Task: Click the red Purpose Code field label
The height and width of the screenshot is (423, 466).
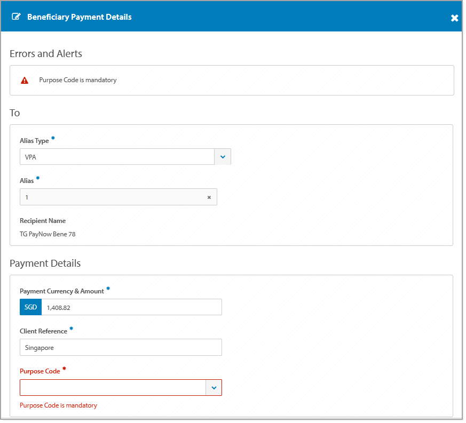Action: coord(40,371)
